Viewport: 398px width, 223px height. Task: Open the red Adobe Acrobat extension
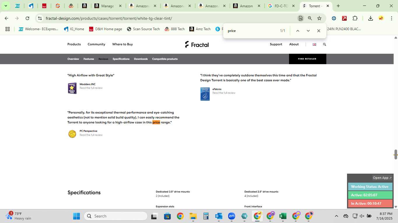[x=344, y=18]
